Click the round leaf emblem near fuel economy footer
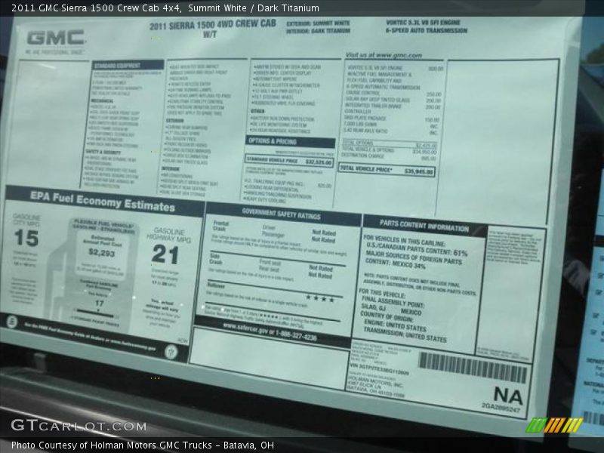This screenshot has height=453, width=604. 171,351
